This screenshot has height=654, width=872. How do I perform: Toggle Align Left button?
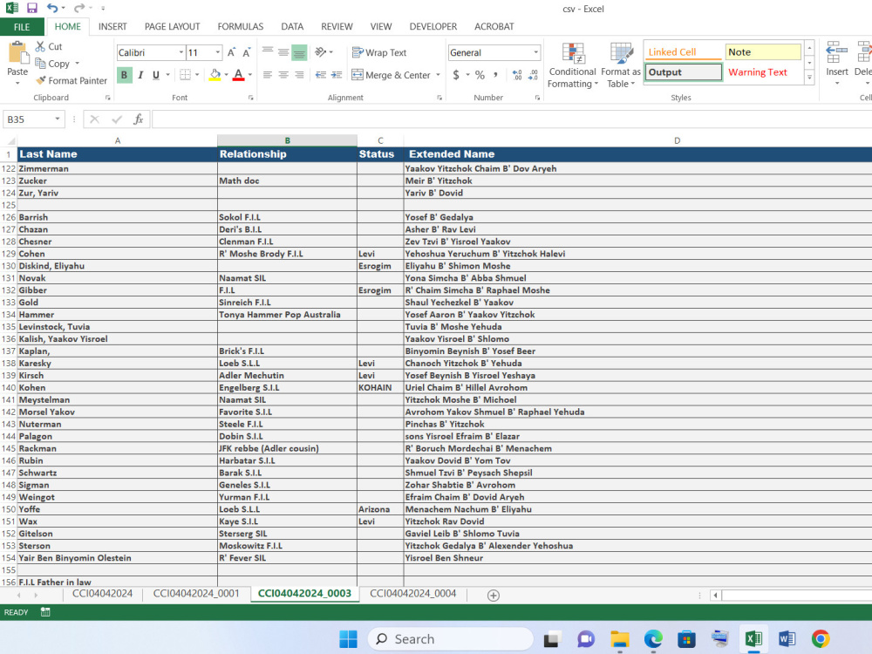coord(268,74)
